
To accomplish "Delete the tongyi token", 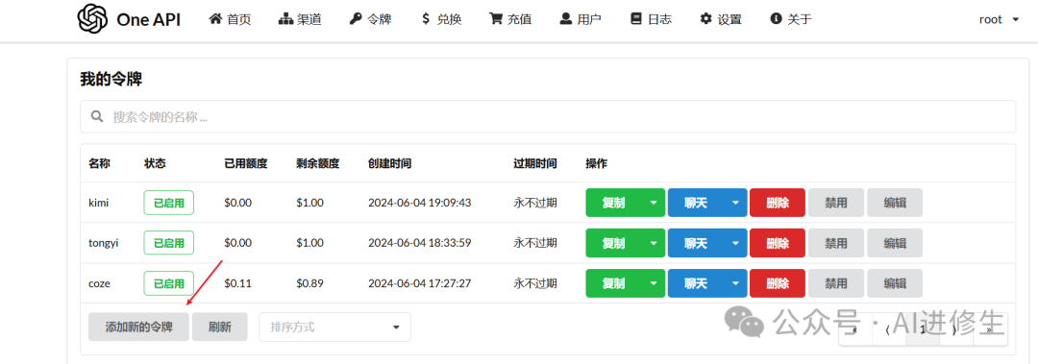I will pyautogui.click(x=778, y=243).
